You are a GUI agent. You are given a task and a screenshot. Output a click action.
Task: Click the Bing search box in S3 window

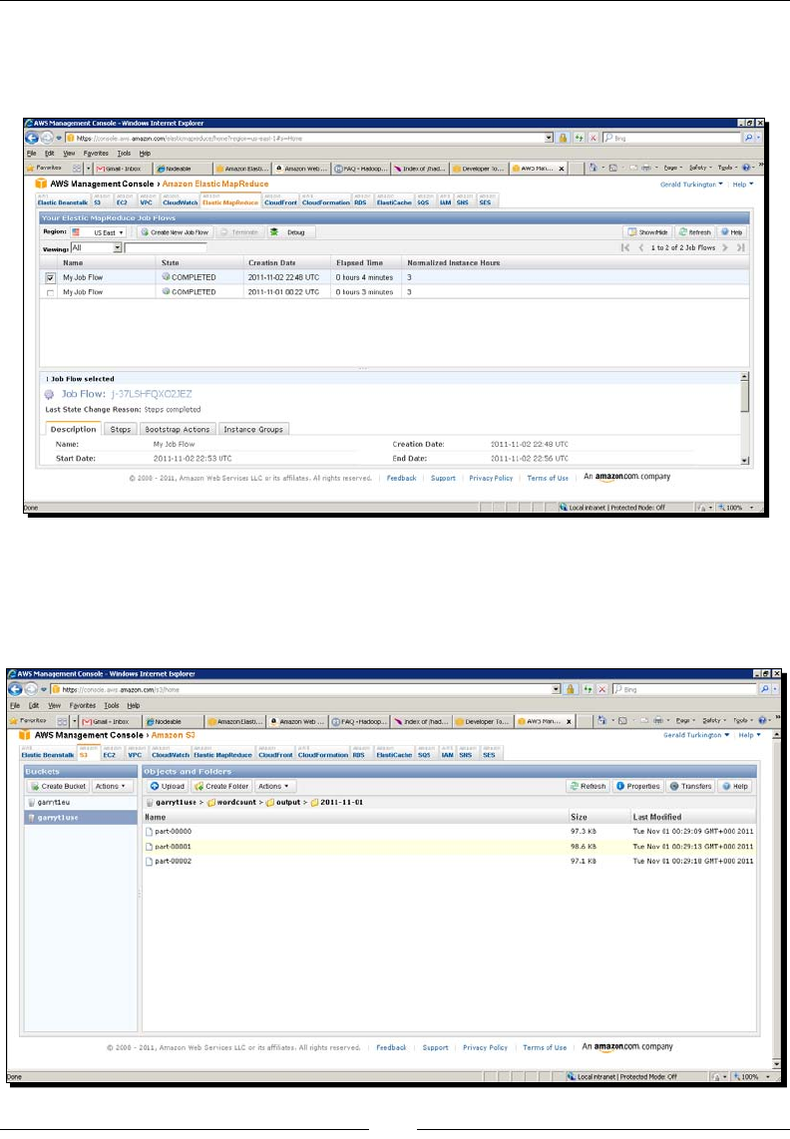point(684,688)
